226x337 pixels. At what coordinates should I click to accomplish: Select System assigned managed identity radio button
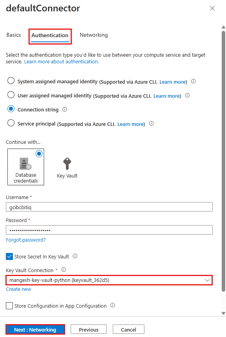click(x=11, y=81)
